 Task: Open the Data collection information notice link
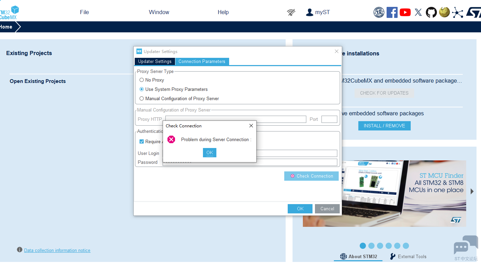pyautogui.click(x=57, y=250)
